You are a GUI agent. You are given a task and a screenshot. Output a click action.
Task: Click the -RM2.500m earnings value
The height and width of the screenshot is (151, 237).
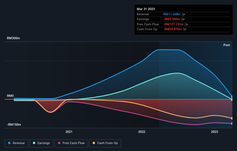click(171, 19)
